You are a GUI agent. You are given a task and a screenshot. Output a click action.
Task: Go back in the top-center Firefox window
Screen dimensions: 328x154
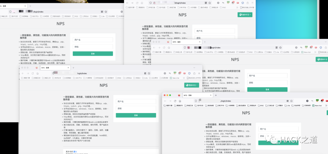[127, 3]
